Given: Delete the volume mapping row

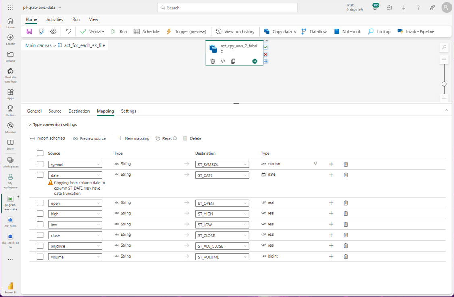Looking at the screenshot, I should (346, 256).
